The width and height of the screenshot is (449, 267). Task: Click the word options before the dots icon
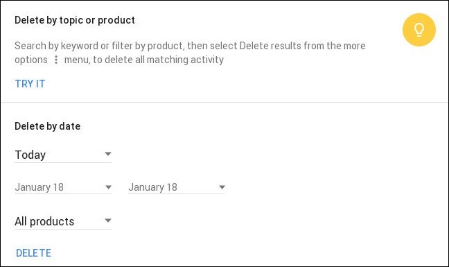coord(31,60)
